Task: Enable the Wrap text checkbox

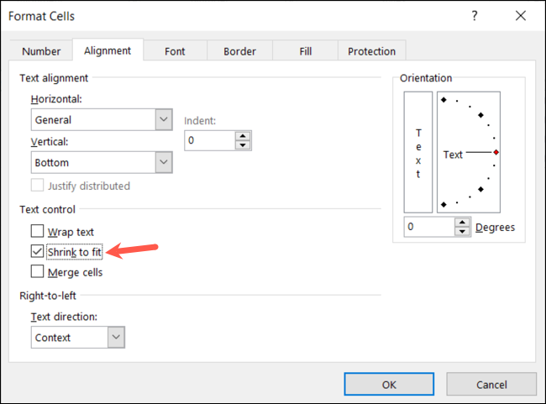Action: [x=37, y=231]
